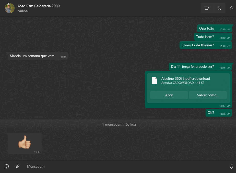Click the 'Como ta de thinner?' message
This screenshot has height=173, width=236.
198,45
